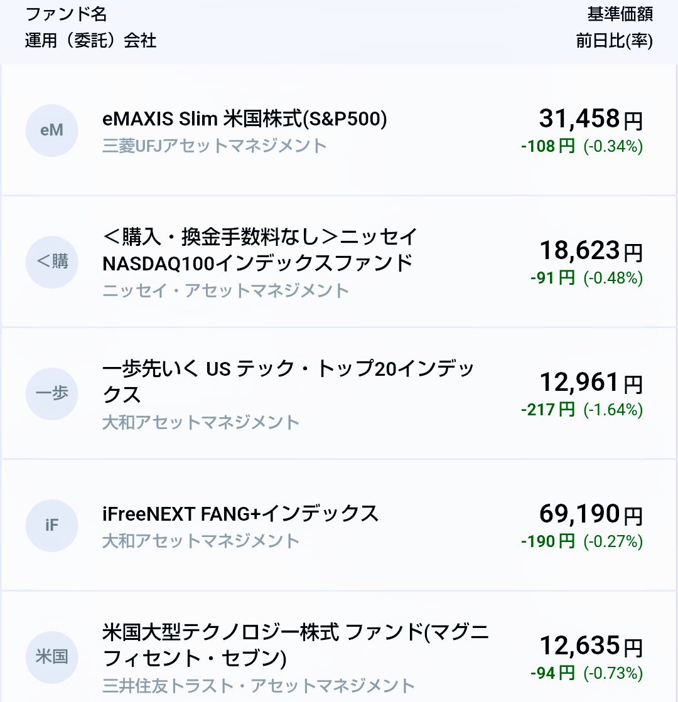Click 運用（委託）会社 header label
The width and height of the screenshot is (678, 702).
(90, 41)
